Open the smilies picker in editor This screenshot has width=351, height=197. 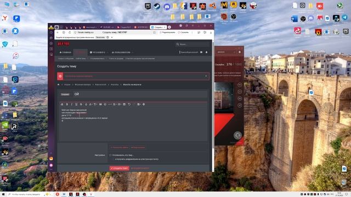pos(105,105)
